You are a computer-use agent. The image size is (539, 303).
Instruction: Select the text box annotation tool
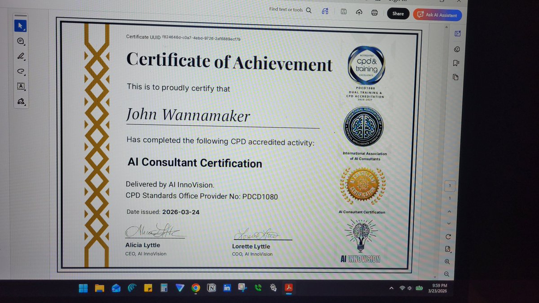(20, 87)
